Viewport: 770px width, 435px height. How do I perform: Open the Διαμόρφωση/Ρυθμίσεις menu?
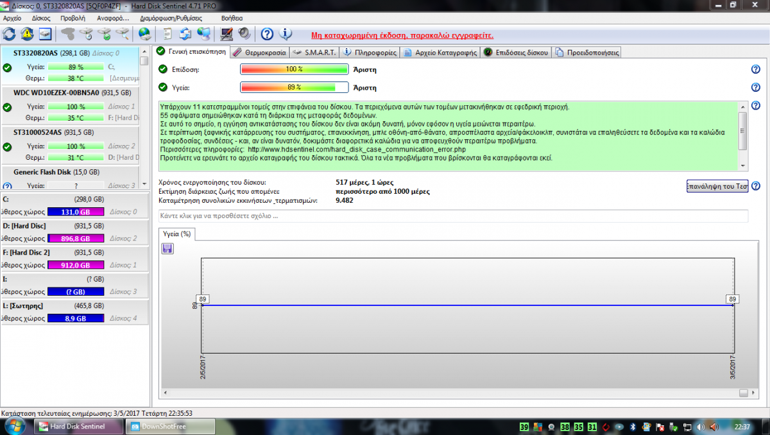(x=173, y=18)
